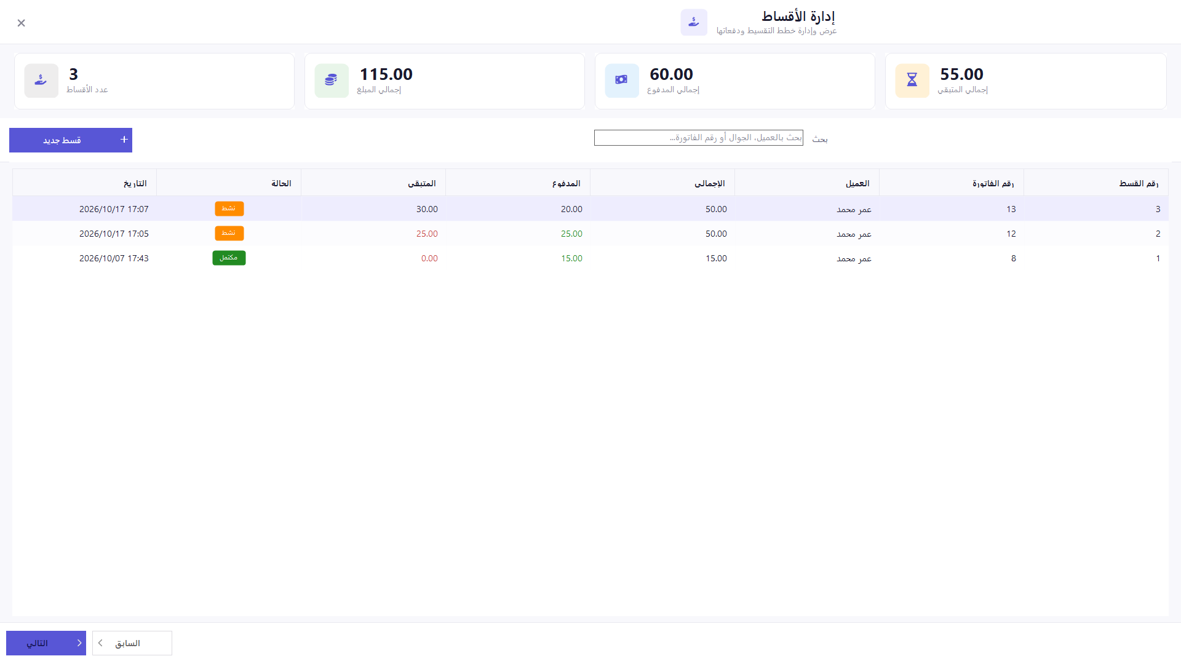The height and width of the screenshot is (664, 1181).
Task: Click the green مكتمل status badge
Action: point(229,258)
